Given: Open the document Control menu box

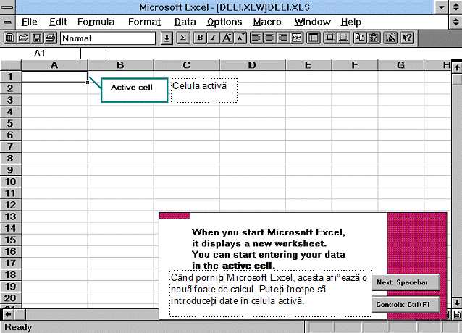Looking at the screenshot, I should point(8,22).
